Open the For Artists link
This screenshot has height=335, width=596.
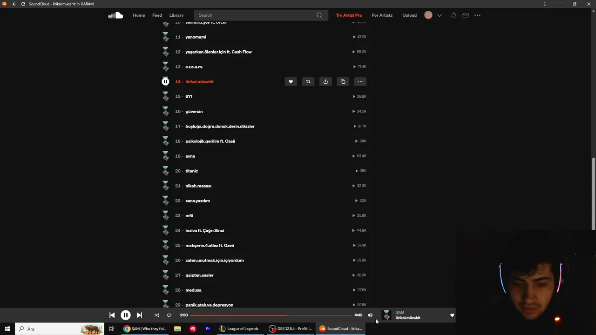tap(382, 15)
